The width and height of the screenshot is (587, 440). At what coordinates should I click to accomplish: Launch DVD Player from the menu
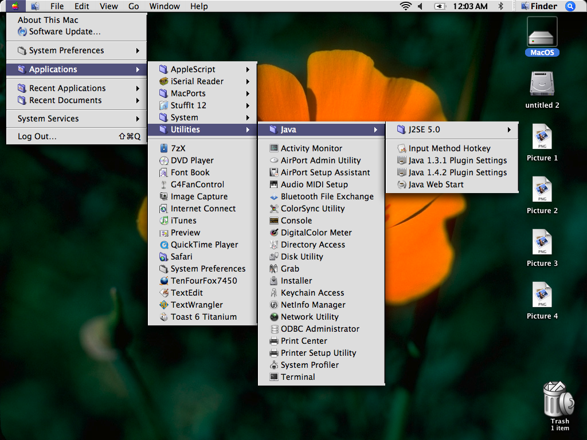pos(202,160)
